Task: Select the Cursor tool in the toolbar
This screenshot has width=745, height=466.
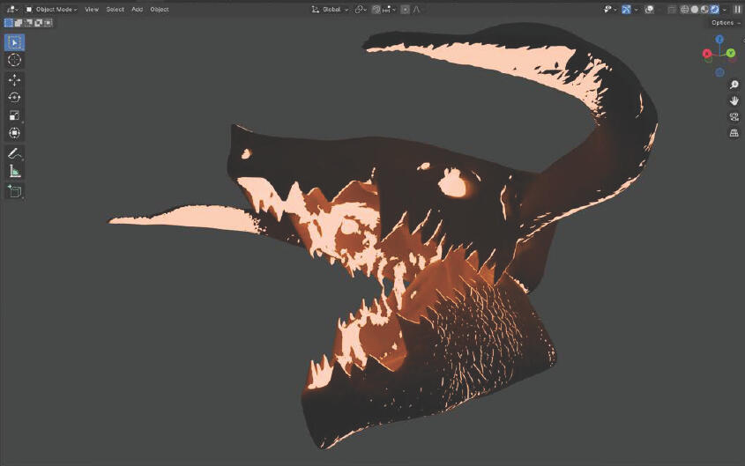Action: pos(14,60)
